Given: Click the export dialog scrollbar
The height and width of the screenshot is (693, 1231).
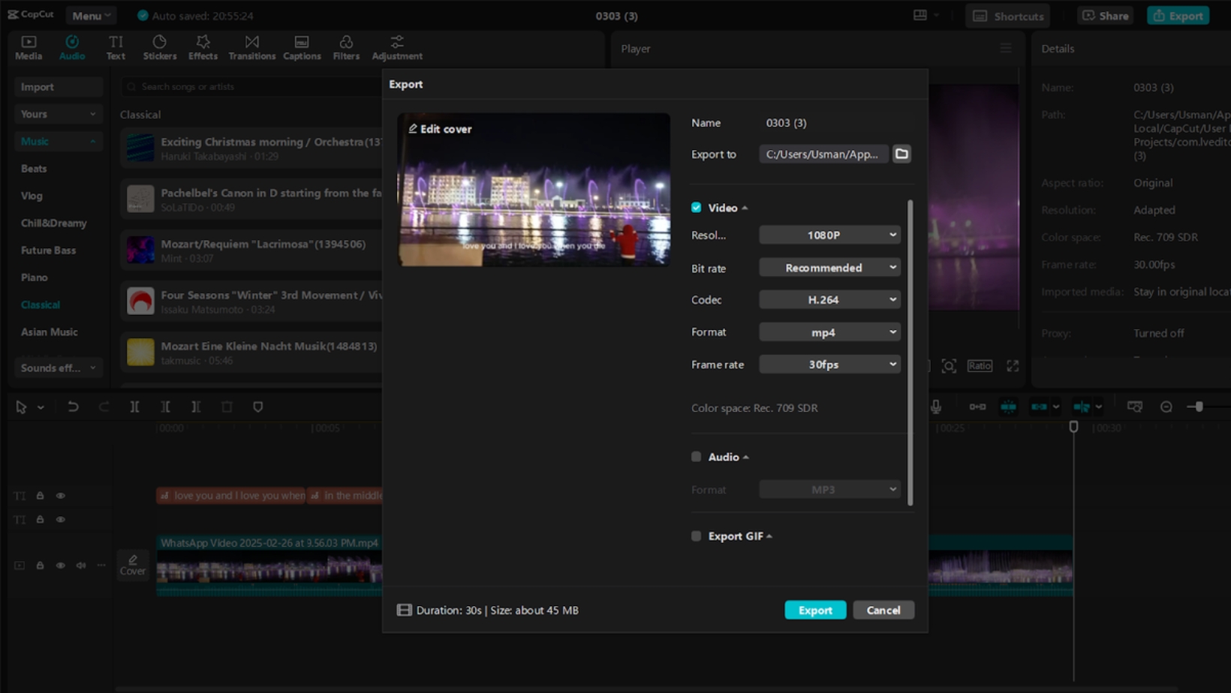Looking at the screenshot, I should [x=910, y=352].
